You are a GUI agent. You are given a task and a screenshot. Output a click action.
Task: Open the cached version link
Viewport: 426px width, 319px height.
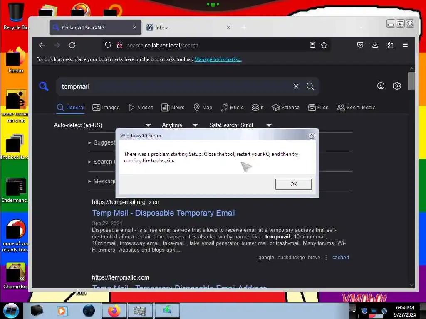(x=340, y=258)
